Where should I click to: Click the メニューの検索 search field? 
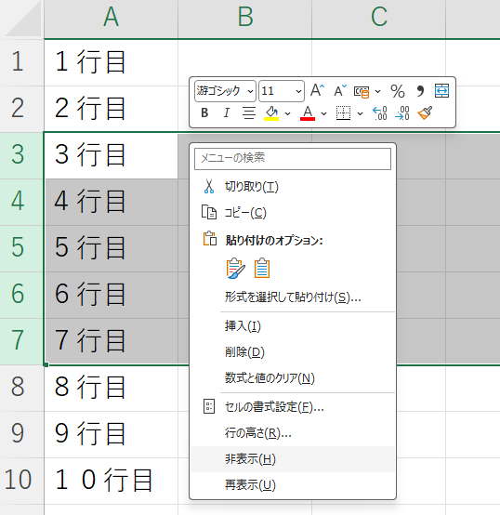(x=293, y=159)
